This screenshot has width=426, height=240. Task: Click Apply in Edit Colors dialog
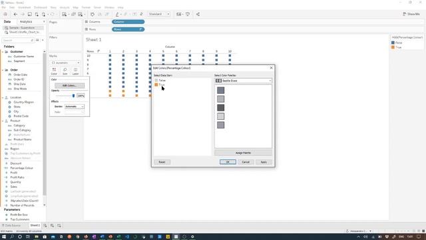(x=264, y=162)
